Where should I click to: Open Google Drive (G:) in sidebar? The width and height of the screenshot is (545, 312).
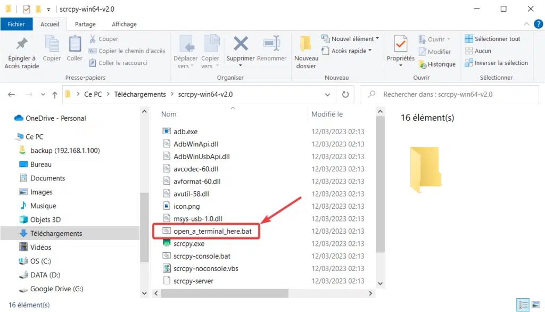click(x=51, y=289)
